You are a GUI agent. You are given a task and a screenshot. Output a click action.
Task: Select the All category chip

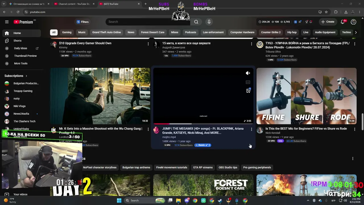54,32
